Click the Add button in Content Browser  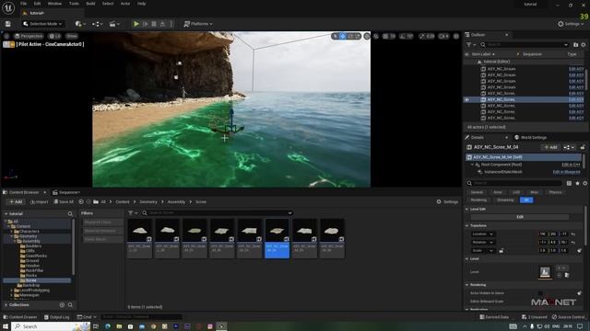(16, 202)
